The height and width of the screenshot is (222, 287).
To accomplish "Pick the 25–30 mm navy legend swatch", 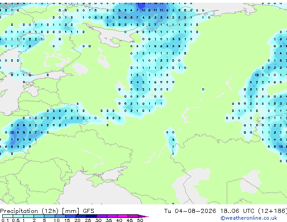I will tap(91, 216).
